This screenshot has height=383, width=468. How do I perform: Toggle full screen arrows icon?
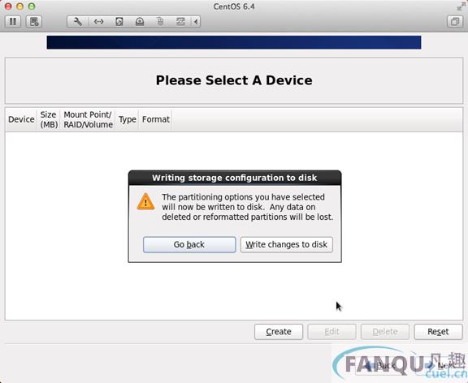[x=461, y=6]
